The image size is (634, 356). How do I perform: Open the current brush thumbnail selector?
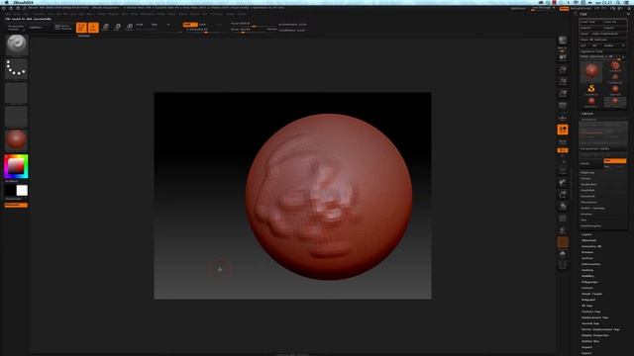(x=17, y=44)
